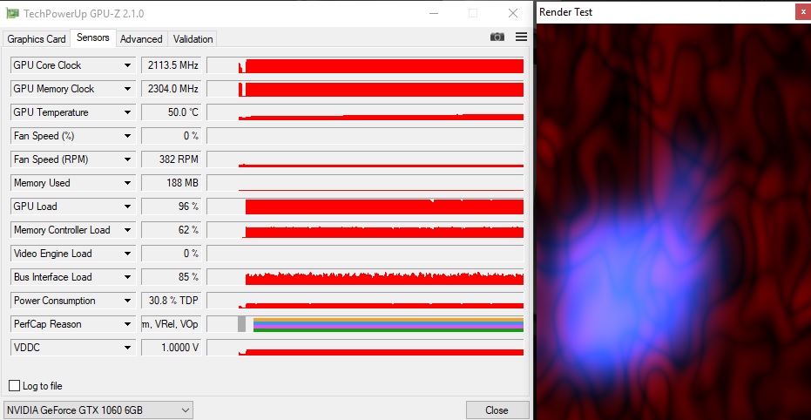Open the GPU Core Clock sensor dropdown
The height and width of the screenshot is (420, 811).
(127, 65)
